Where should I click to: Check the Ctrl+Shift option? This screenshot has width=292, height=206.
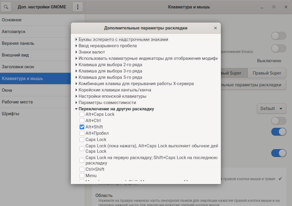pyautogui.click(x=82, y=169)
